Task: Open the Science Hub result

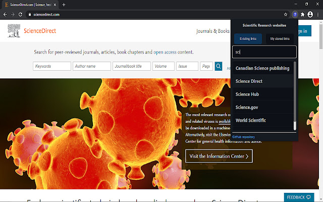Action: [x=263, y=94]
